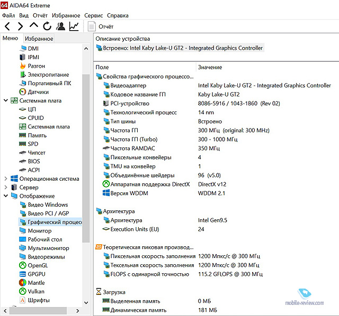The image size is (339, 316).
Task: Collapse the Системная плата top-level node
Action: coord(6,100)
